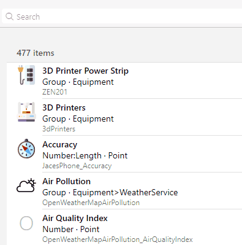Image resolution: width=242 pixels, height=245 pixels.
Task: Click the Number:Length · Point type label
Action: [85, 155]
